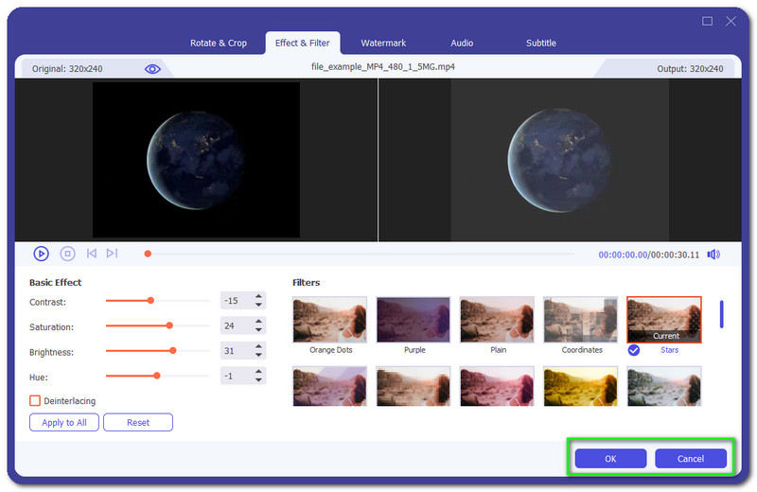Toggle the original preview eye icon
757x492 pixels.
(152, 69)
